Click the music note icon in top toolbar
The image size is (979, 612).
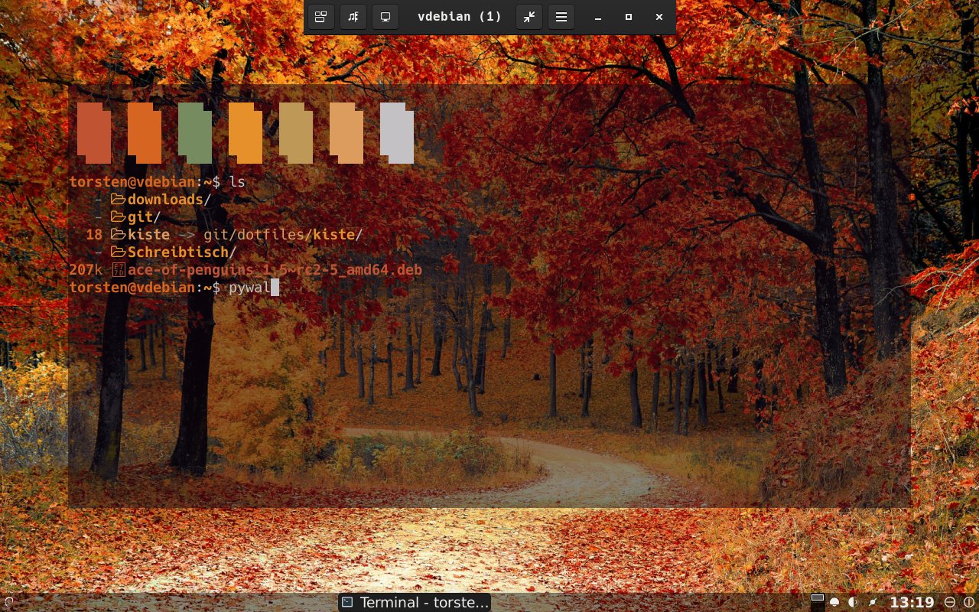(353, 17)
